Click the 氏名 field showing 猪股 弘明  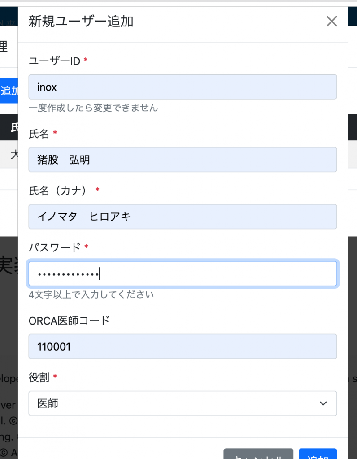point(183,160)
